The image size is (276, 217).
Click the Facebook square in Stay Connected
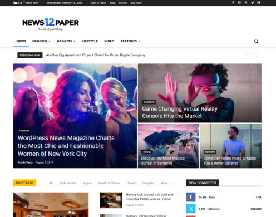click(x=191, y=197)
